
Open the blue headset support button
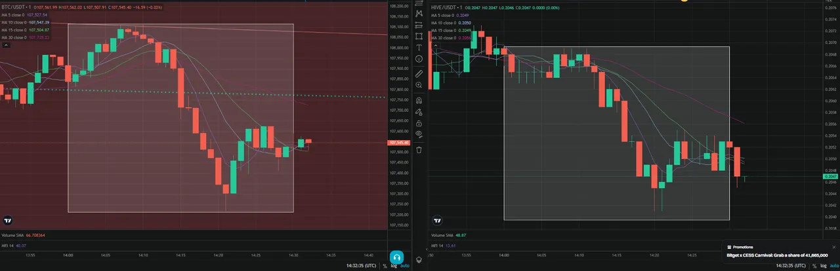click(396, 257)
